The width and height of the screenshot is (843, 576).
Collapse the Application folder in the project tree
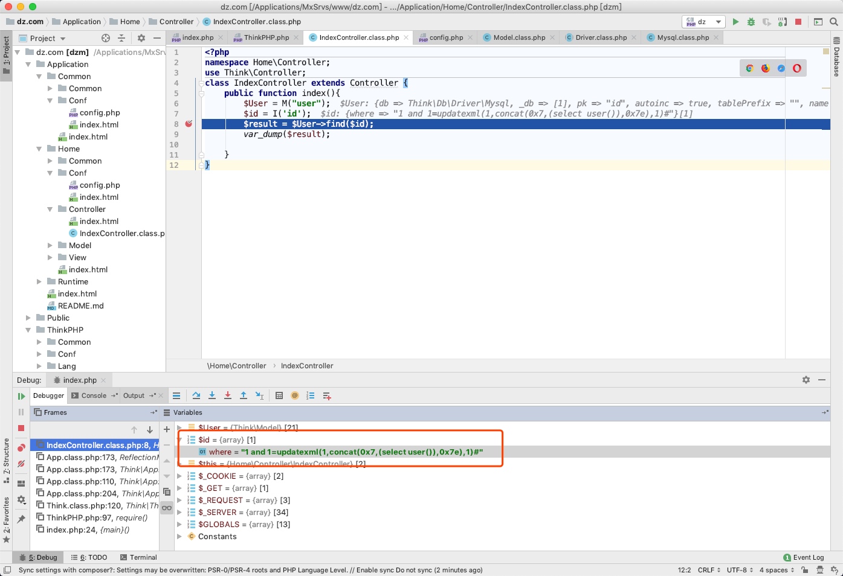[28, 64]
